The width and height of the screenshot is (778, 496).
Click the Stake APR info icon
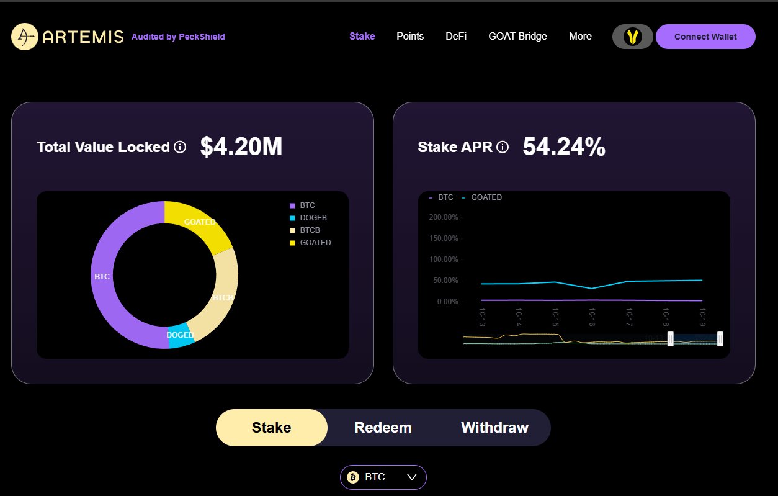tap(503, 147)
